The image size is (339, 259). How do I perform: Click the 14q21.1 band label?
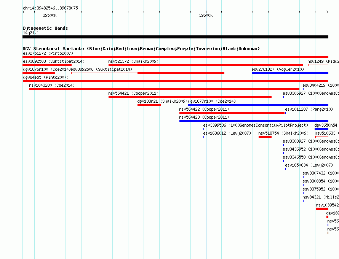click(31, 33)
